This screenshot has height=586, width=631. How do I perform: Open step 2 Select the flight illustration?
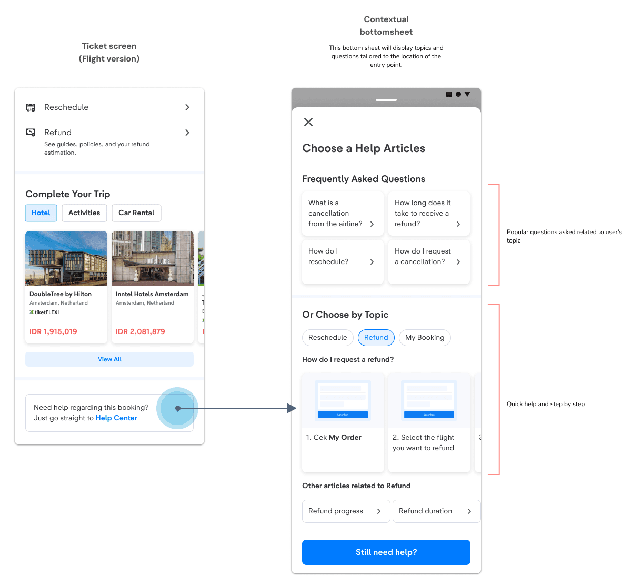point(429,400)
